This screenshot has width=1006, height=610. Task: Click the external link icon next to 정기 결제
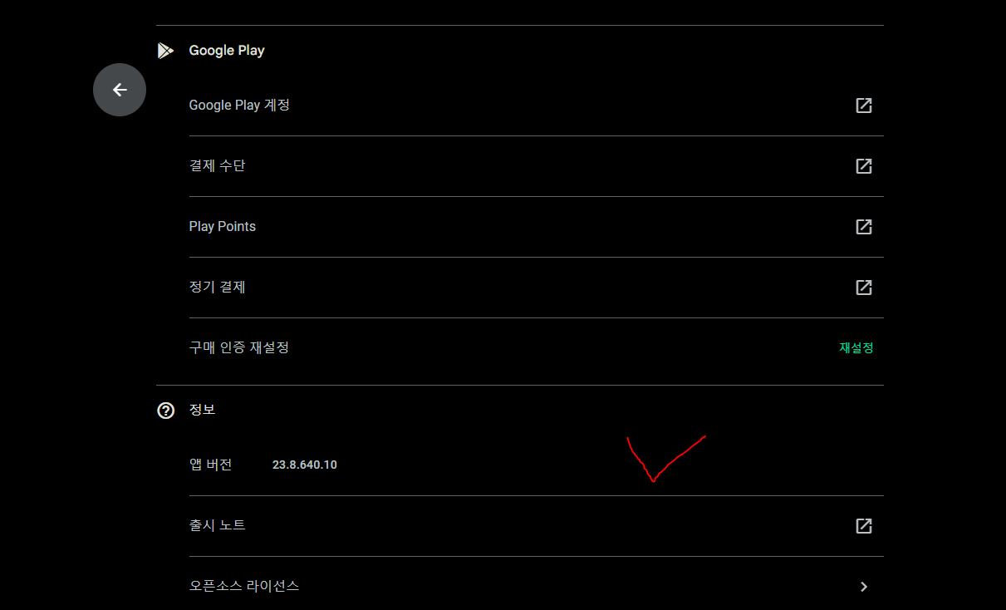pyautogui.click(x=864, y=288)
